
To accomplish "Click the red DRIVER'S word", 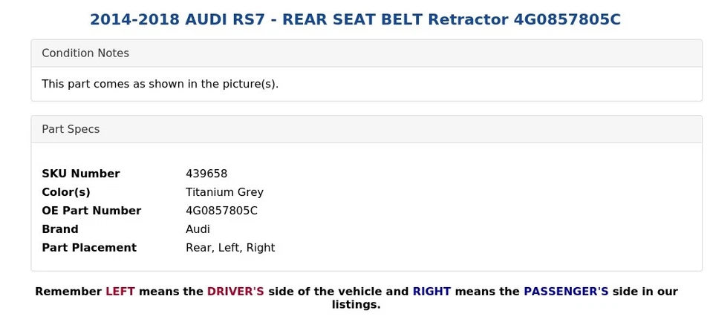I will click(235, 292).
